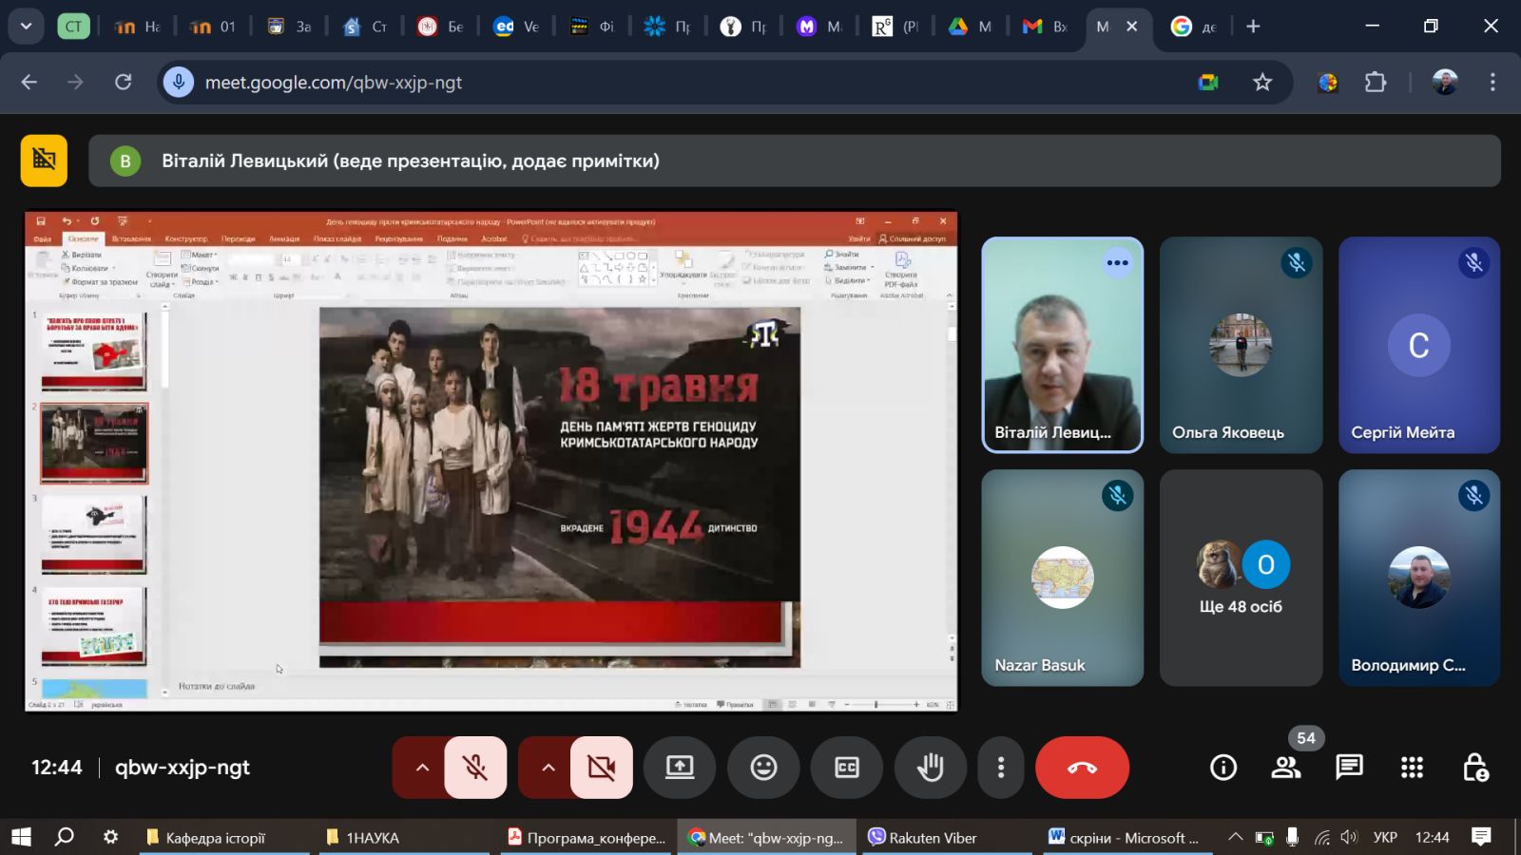Open meeting details info icon
The height and width of the screenshot is (855, 1521).
(x=1223, y=768)
